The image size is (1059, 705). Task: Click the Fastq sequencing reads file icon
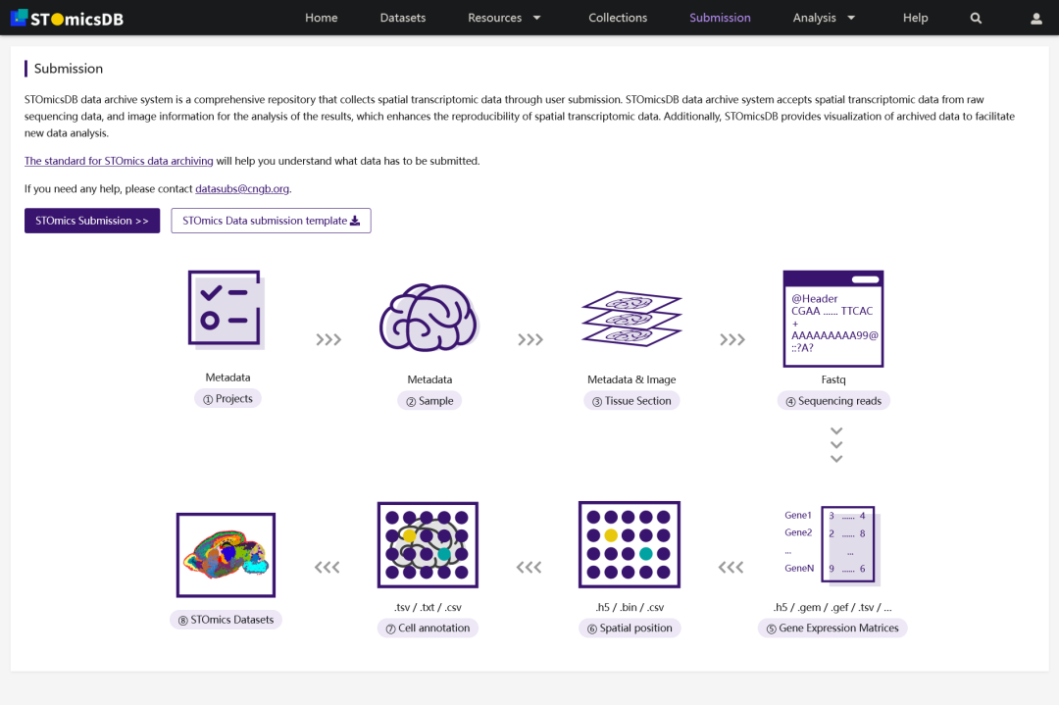coord(833,319)
